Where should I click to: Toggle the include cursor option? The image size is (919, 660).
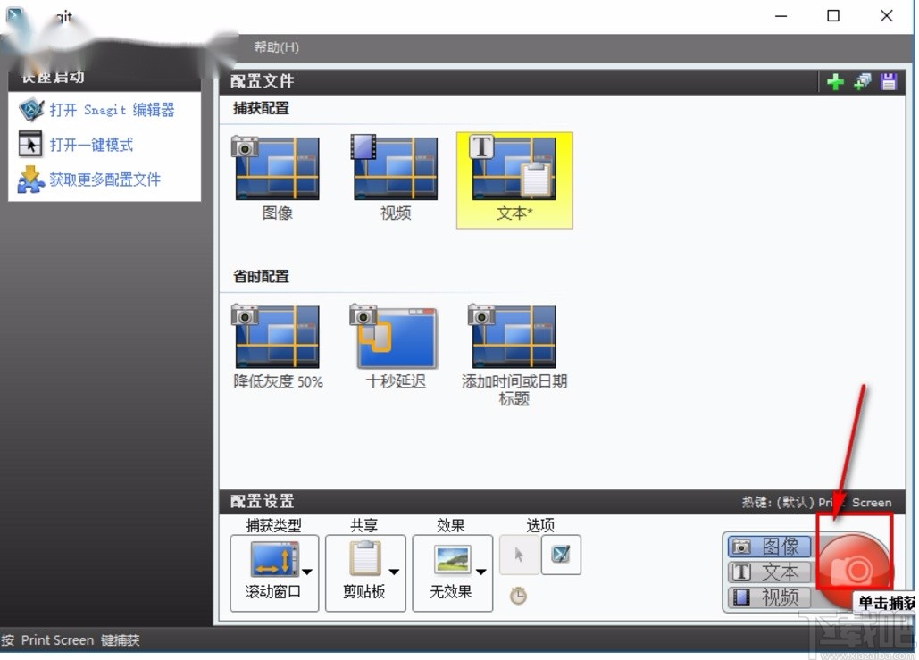519,555
